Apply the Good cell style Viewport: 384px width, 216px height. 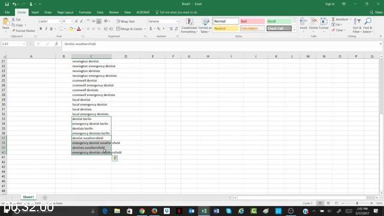pos(279,22)
